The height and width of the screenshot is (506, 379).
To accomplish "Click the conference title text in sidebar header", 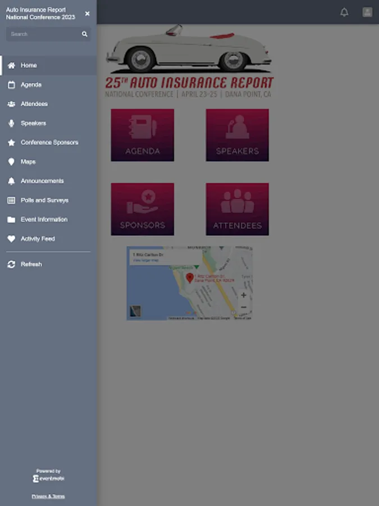I will [40, 13].
